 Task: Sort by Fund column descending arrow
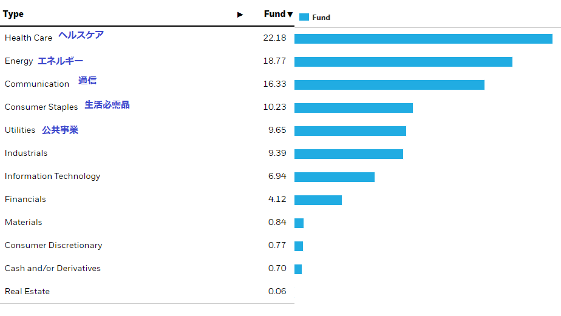point(290,15)
